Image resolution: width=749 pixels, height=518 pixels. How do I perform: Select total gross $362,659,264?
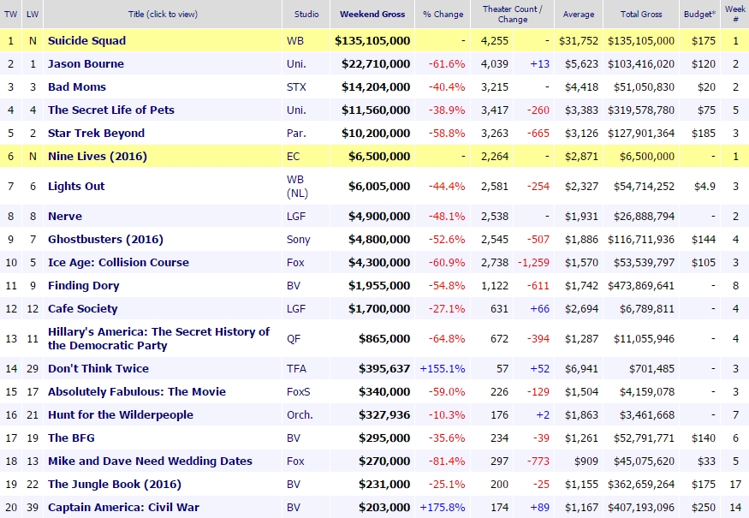point(641,484)
